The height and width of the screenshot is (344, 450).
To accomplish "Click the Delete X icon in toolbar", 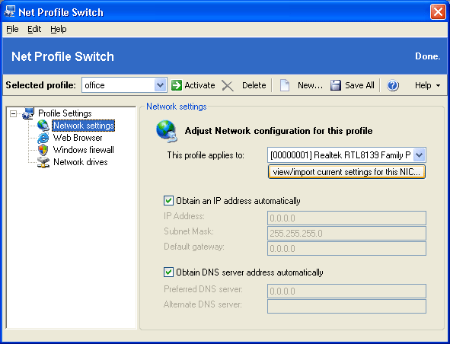I will 228,85.
